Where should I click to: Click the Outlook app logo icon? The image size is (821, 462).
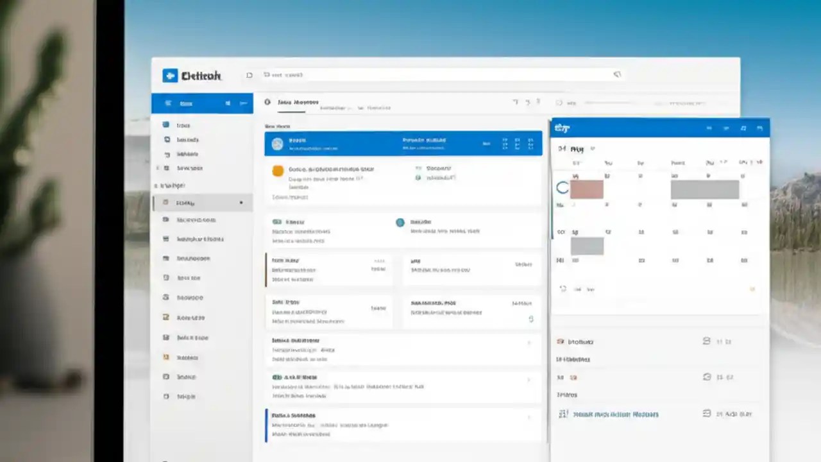coord(170,76)
